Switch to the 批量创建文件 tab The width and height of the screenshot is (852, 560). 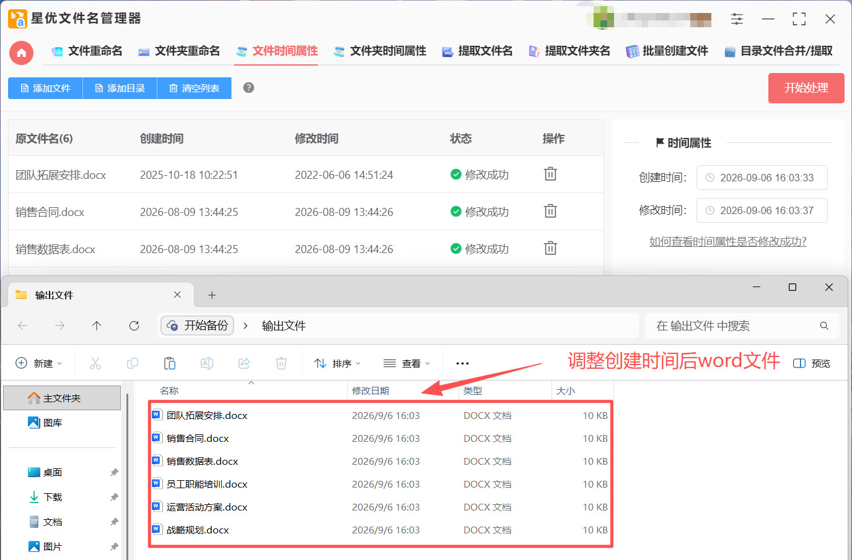(x=667, y=51)
